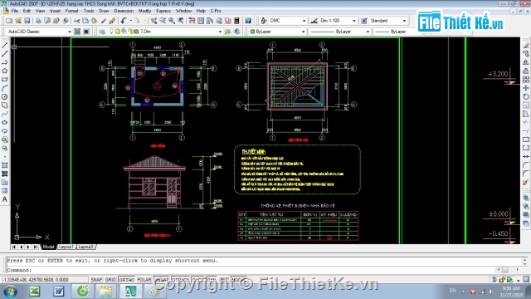Save the drawing with the Save icon

click(27, 21)
